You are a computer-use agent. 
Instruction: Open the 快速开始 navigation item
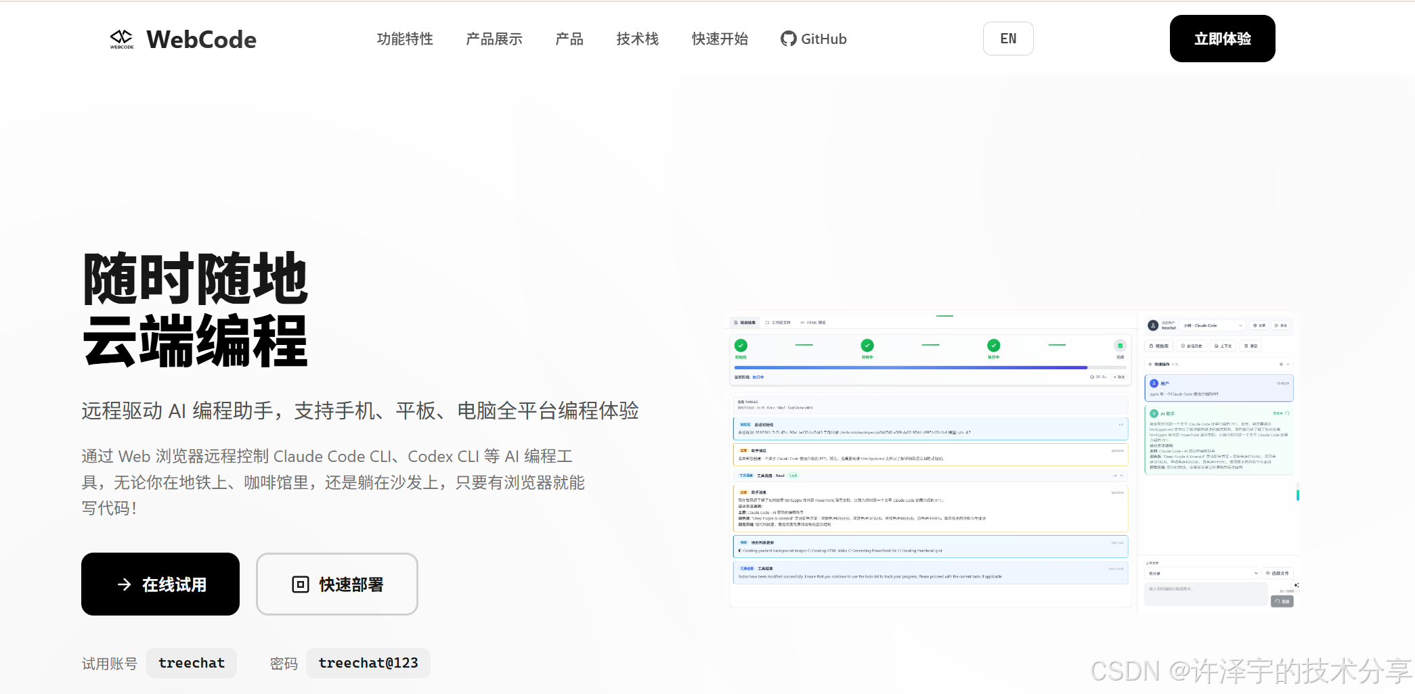pyautogui.click(x=719, y=39)
